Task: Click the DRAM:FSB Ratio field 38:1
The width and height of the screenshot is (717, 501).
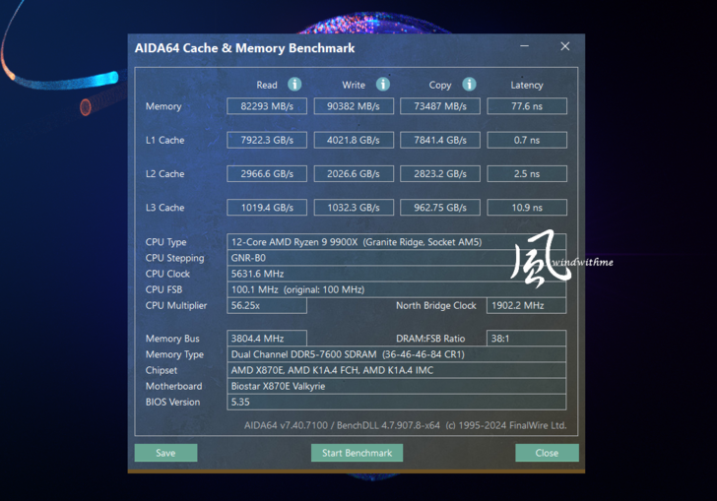Action: tap(526, 339)
